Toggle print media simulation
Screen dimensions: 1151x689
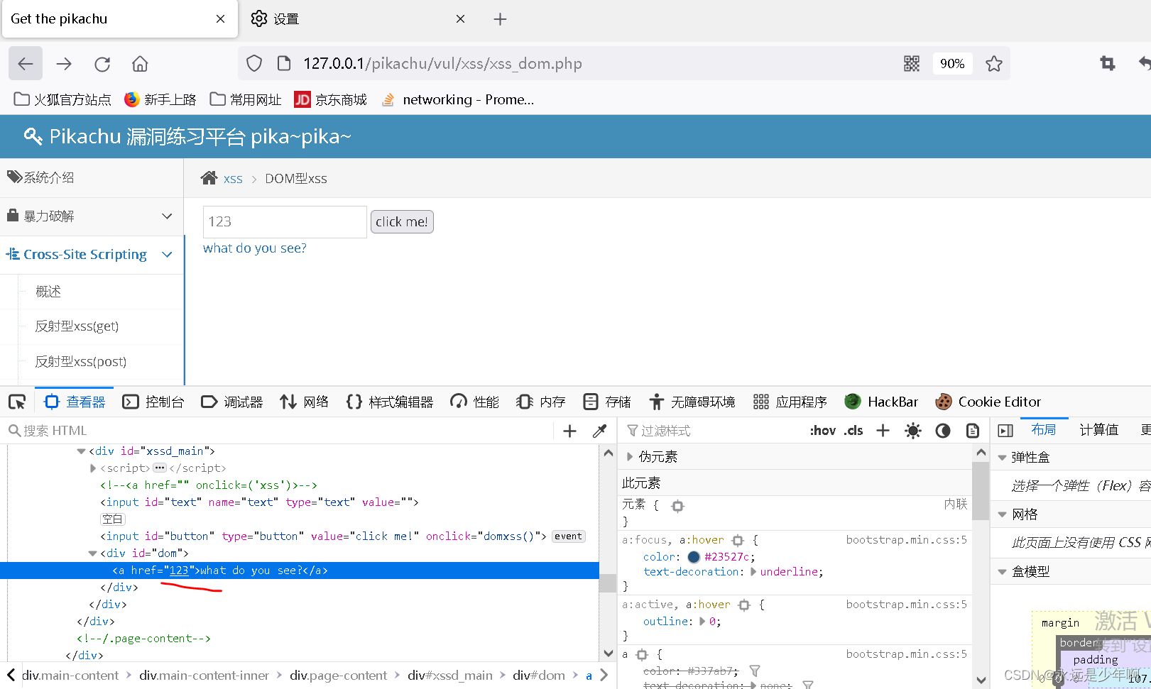click(x=973, y=431)
